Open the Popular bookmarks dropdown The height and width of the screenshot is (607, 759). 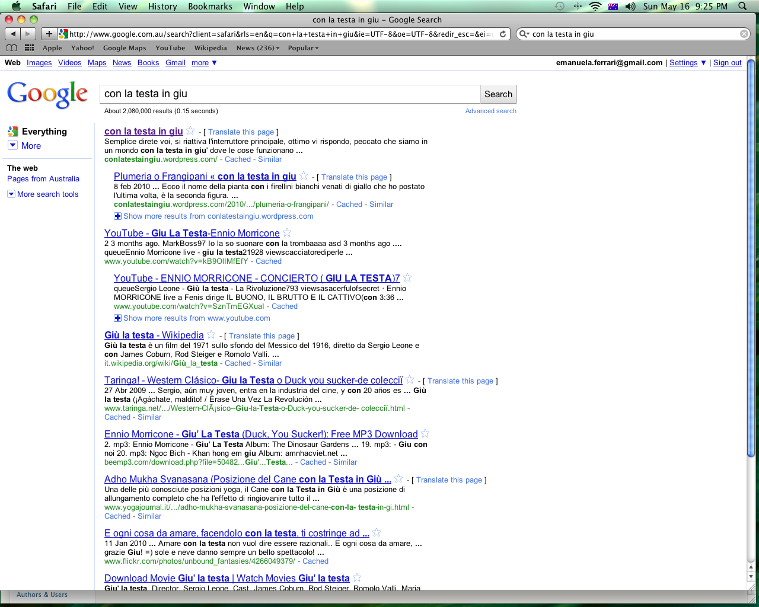(x=303, y=48)
